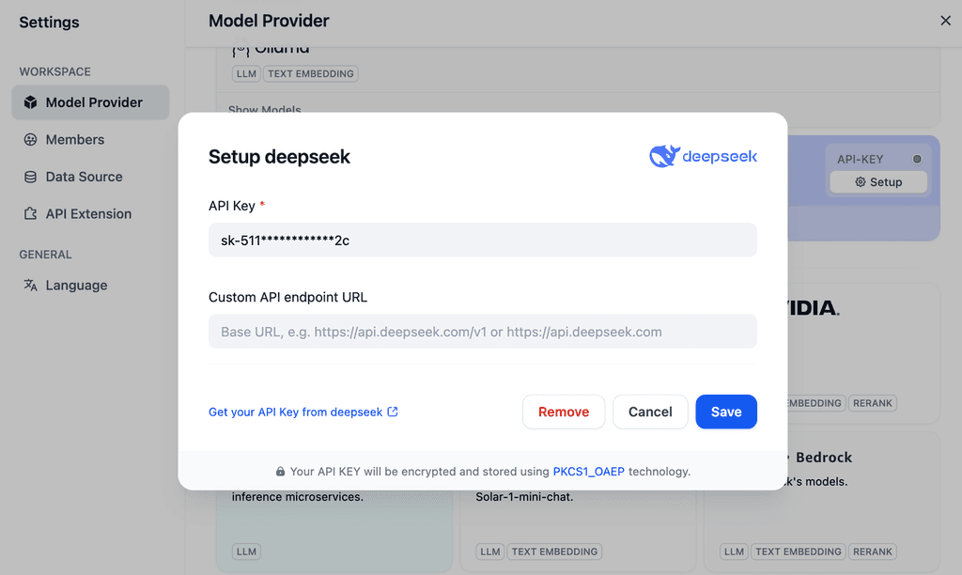Click the API-KEY status indicator dot

(917, 158)
